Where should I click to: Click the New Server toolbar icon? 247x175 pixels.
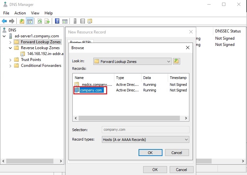click(x=75, y=21)
